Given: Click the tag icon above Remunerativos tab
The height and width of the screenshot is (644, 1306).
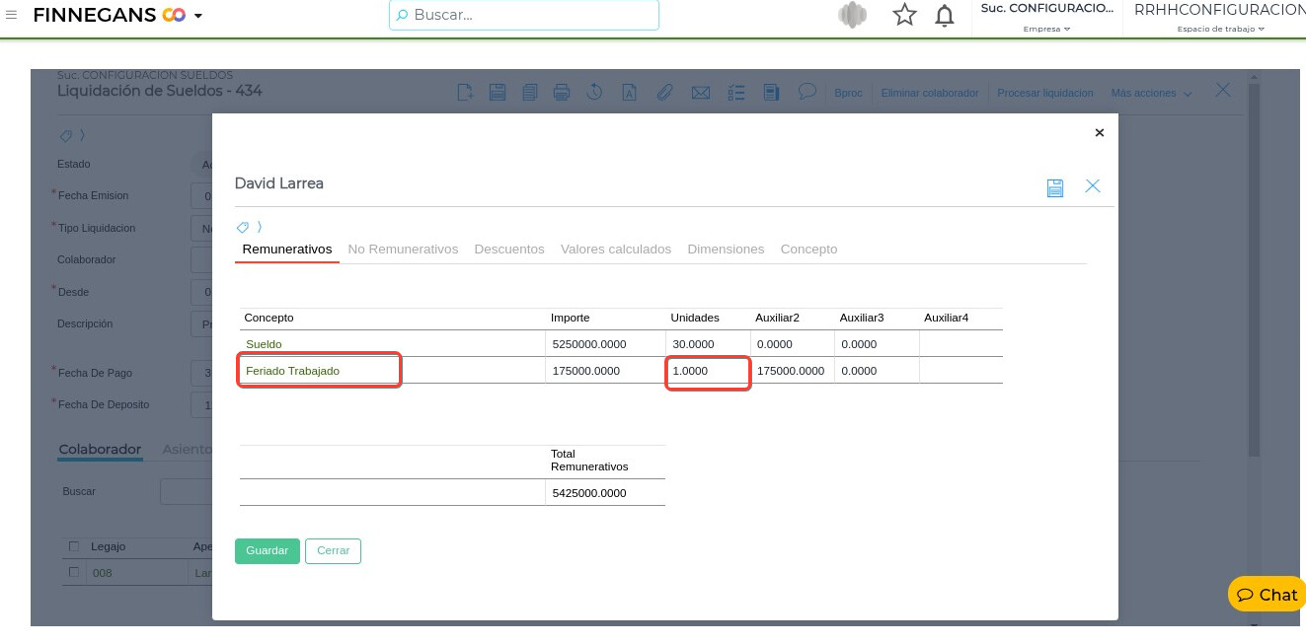Looking at the screenshot, I should [x=243, y=227].
